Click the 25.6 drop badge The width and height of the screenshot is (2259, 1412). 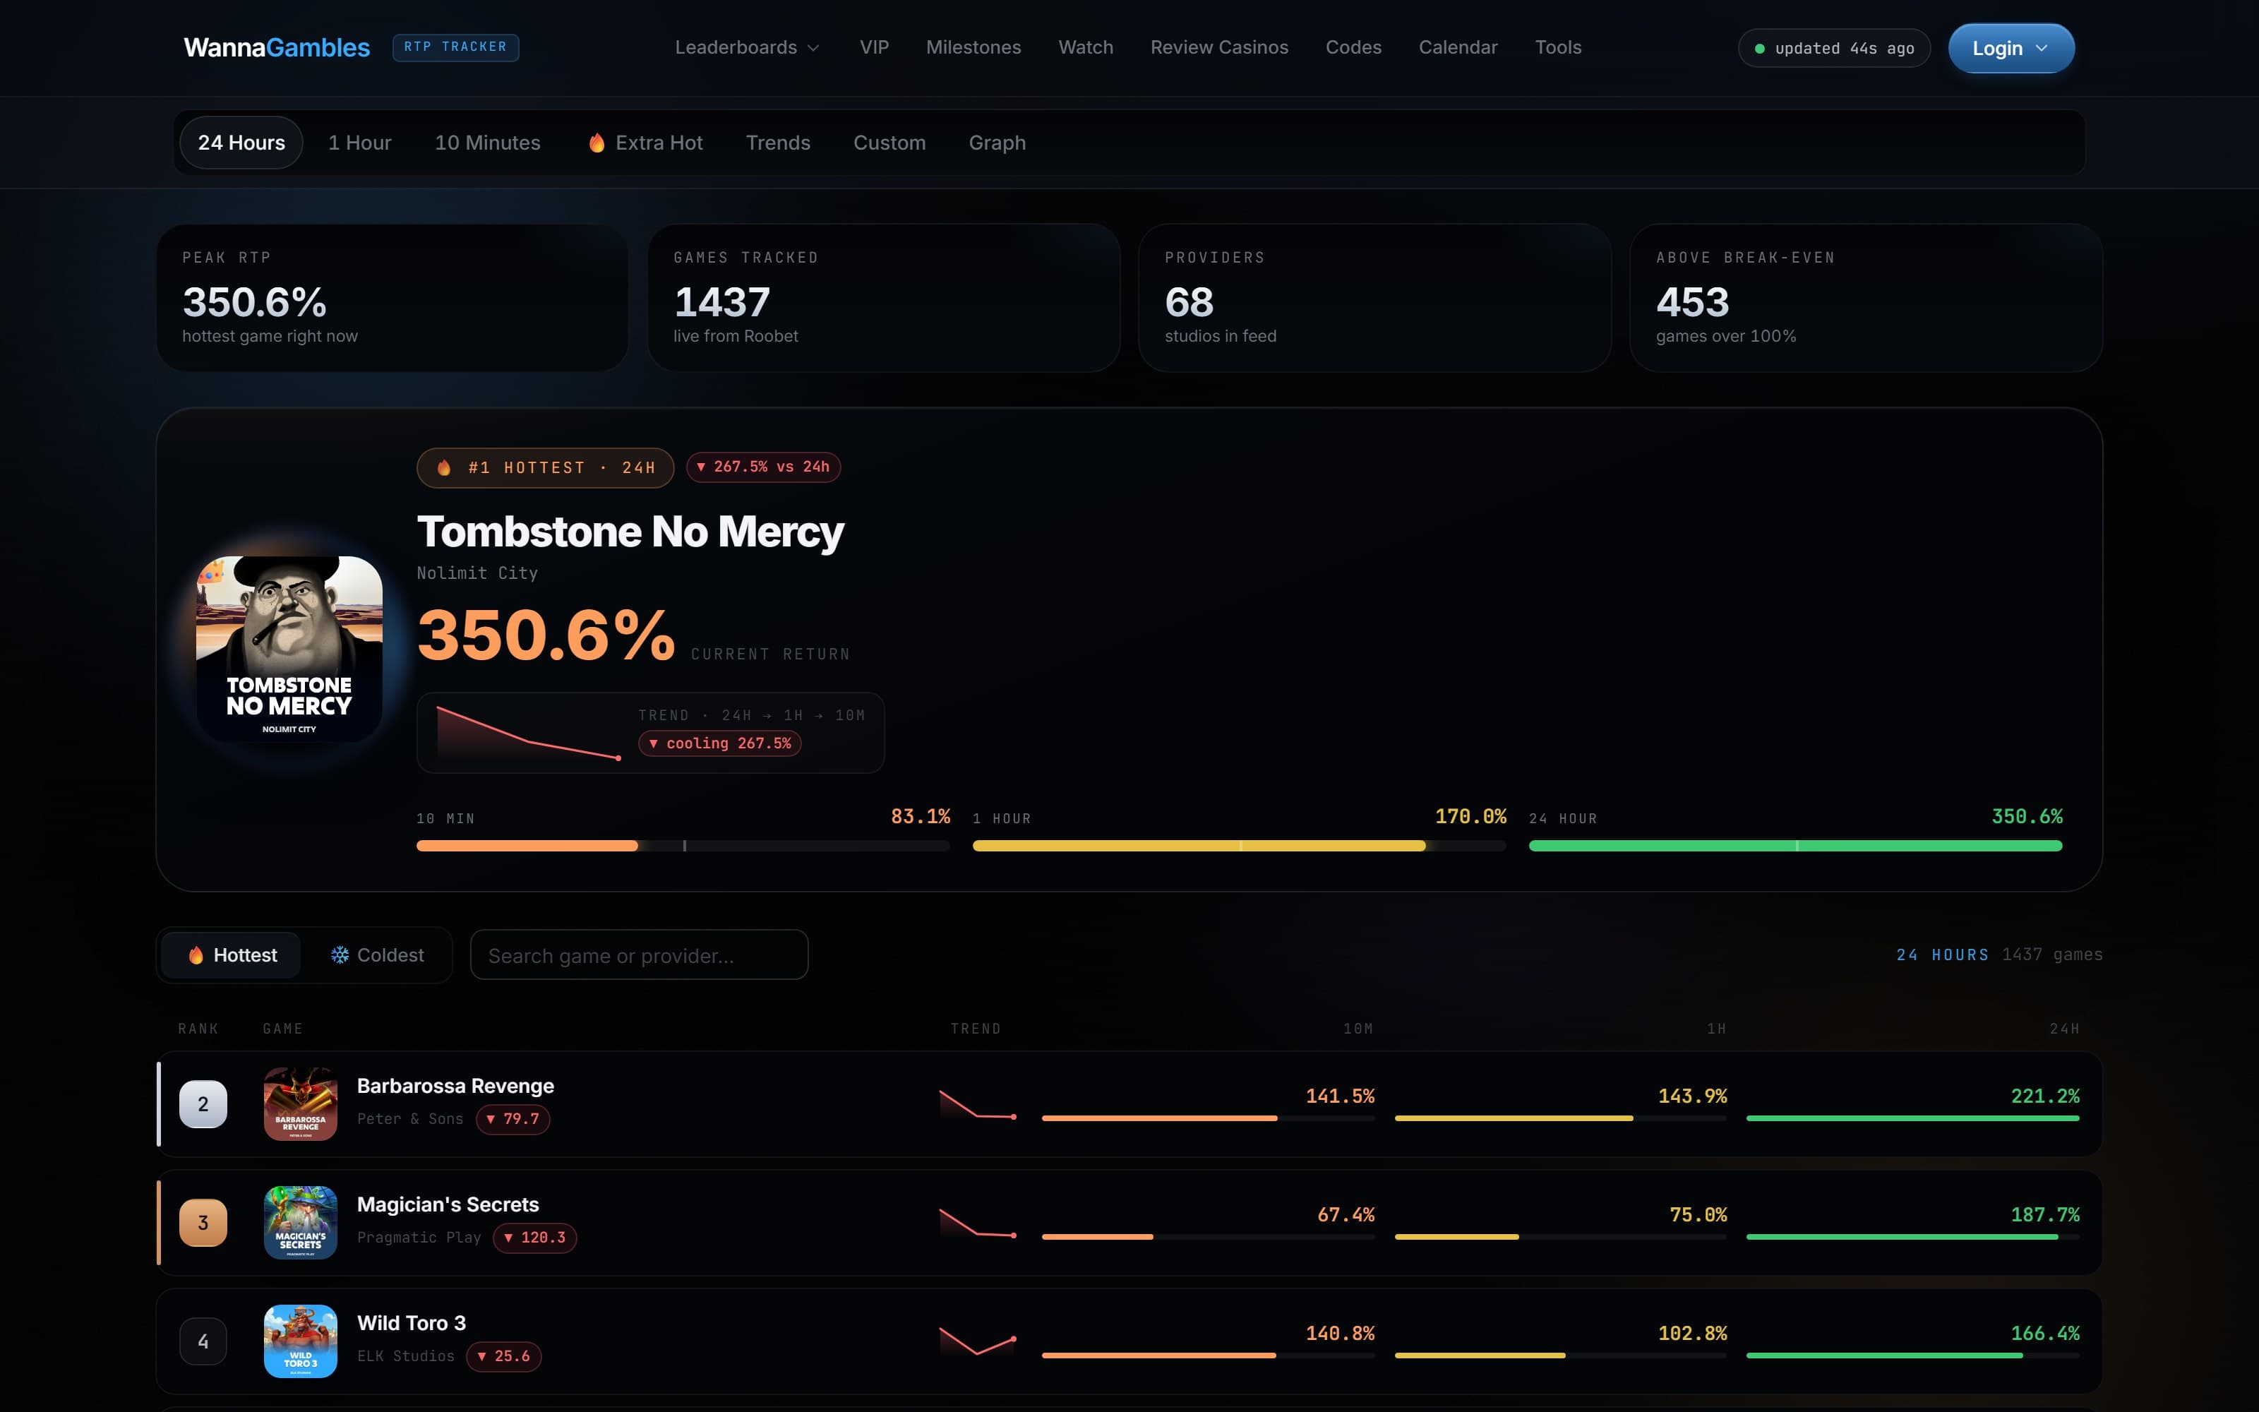(x=504, y=1357)
